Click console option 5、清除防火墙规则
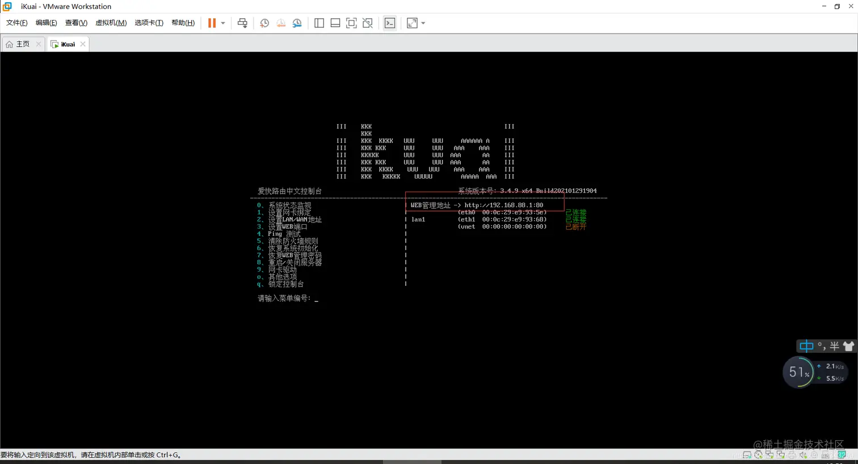Image resolution: width=858 pixels, height=464 pixels. point(287,241)
